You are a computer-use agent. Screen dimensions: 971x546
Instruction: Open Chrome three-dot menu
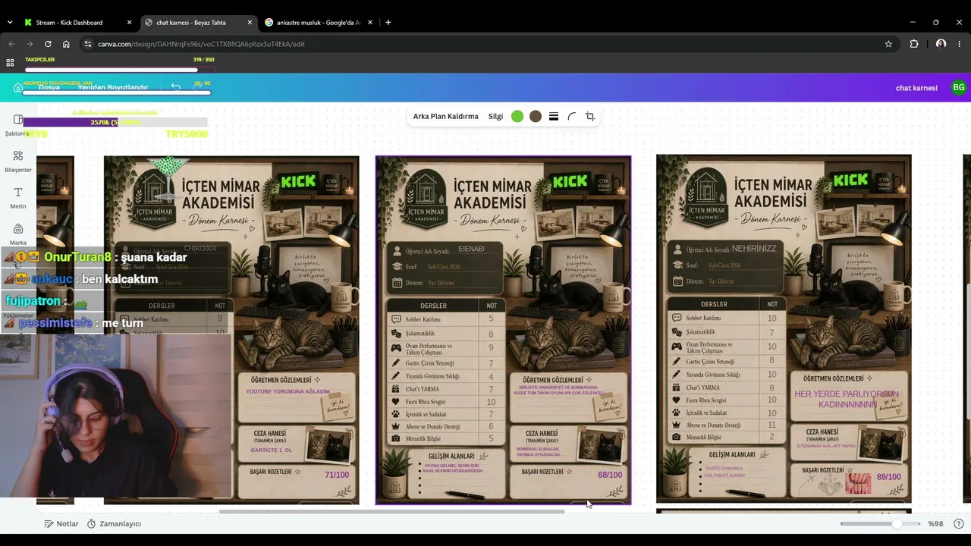click(x=960, y=44)
